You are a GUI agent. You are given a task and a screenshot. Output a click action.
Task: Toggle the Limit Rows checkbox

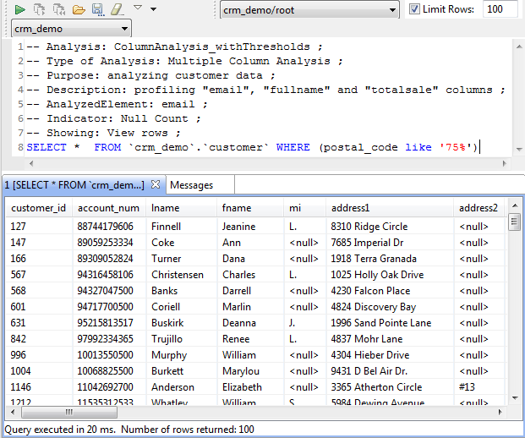tap(414, 9)
